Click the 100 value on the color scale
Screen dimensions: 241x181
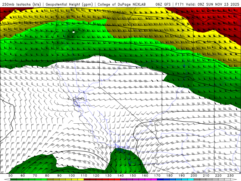pyautogui.click(x=72, y=176)
